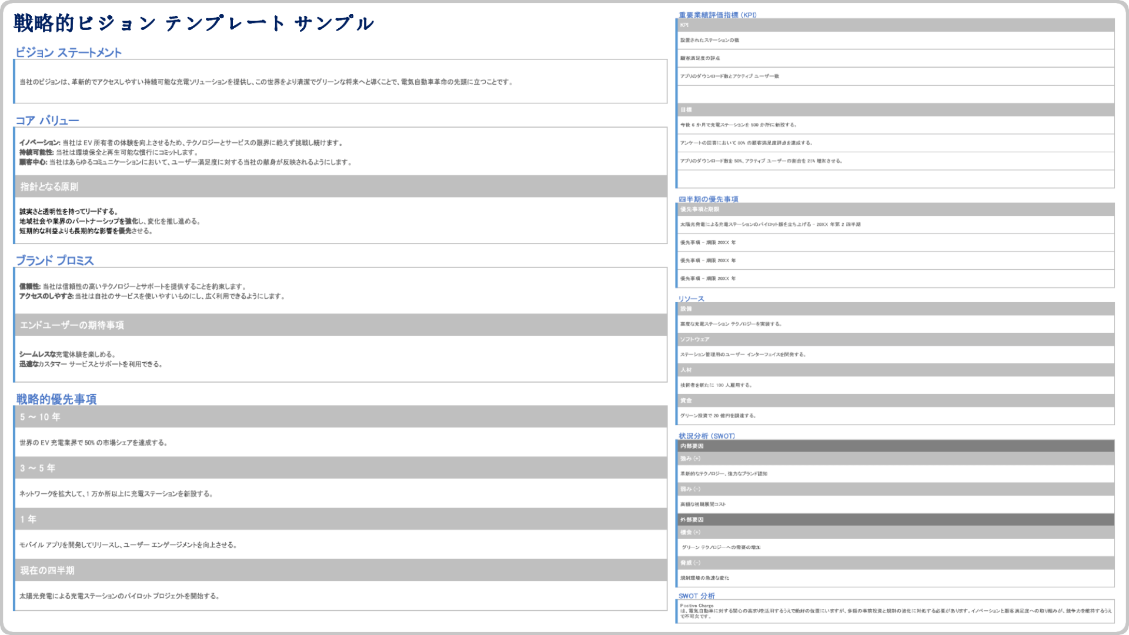Click the line about '50% の市場シェア'
The height and width of the screenshot is (635, 1129).
(93, 443)
